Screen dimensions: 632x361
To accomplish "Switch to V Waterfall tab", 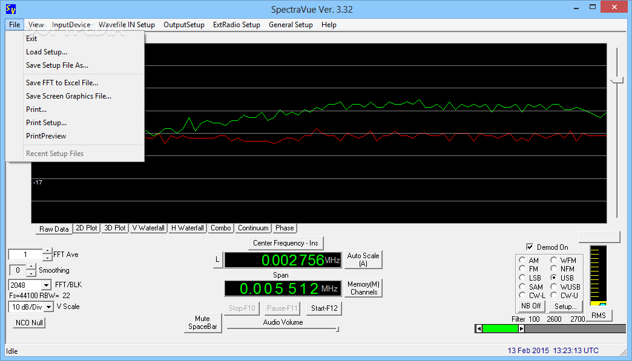I will pyautogui.click(x=148, y=228).
